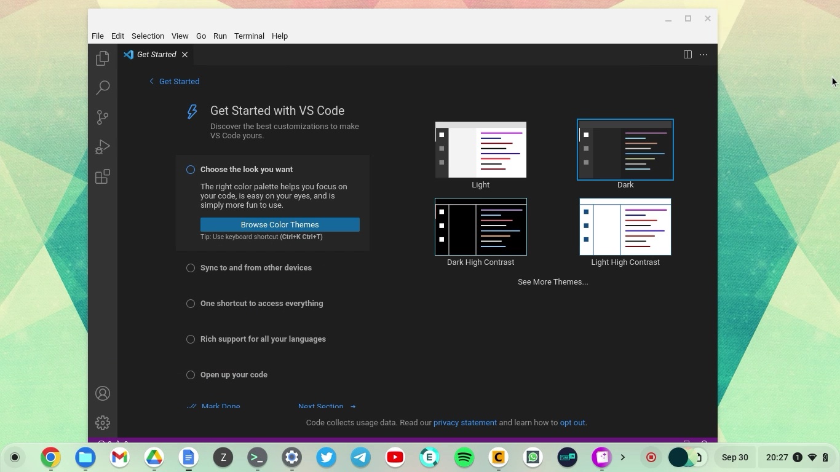Launch Google Chrome from the shelf

coord(51,457)
